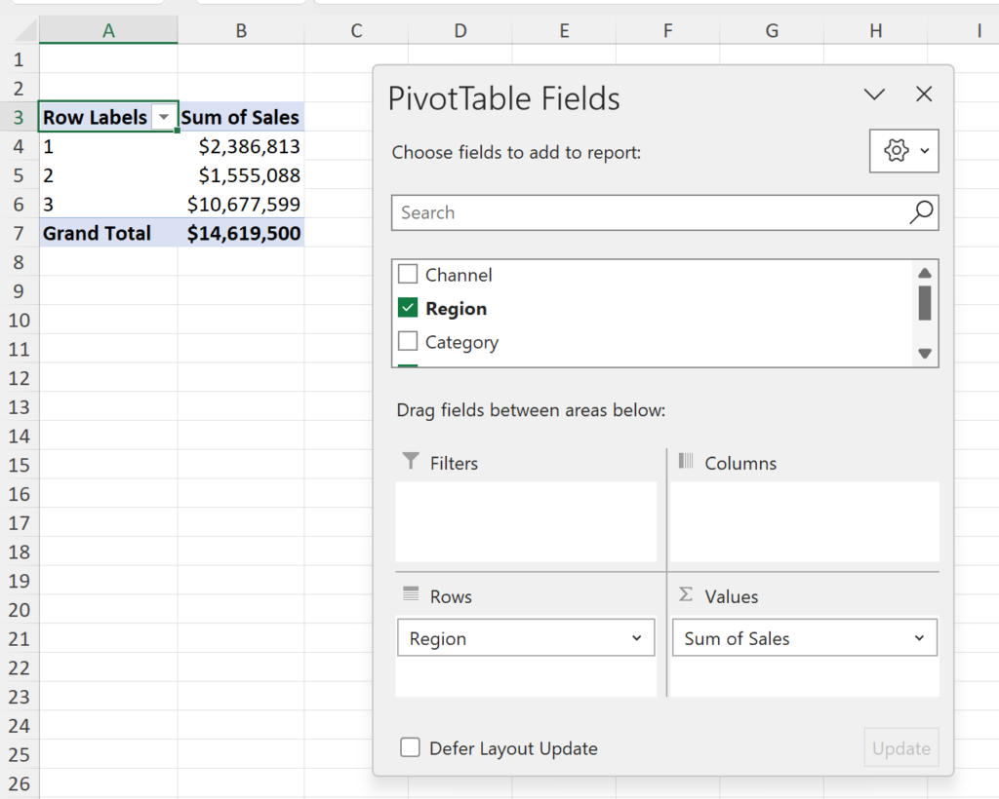The image size is (999, 799).
Task: Close the PivotTable Fields pane
Action: (x=924, y=95)
